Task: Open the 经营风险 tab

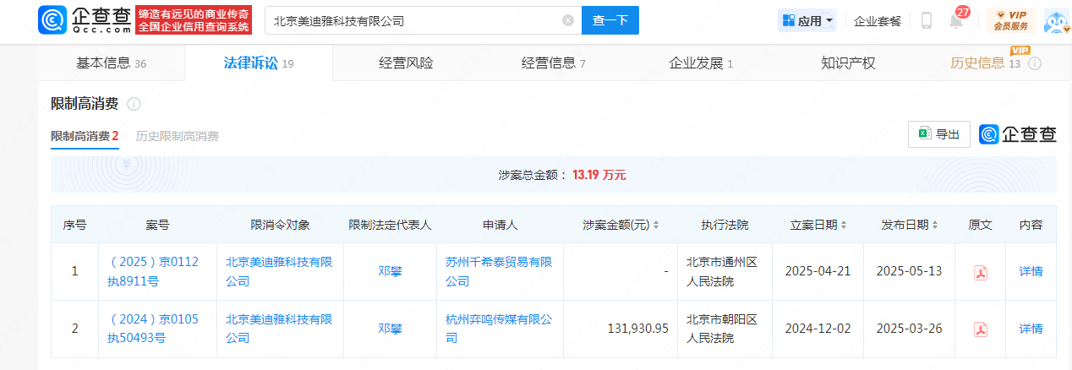Action: coord(406,63)
